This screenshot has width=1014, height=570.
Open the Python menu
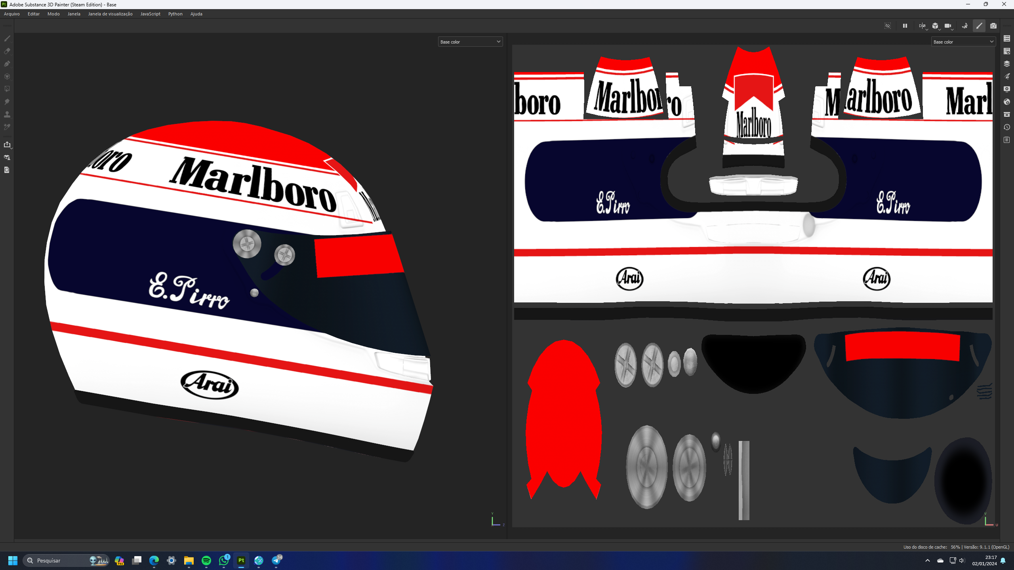click(175, 14)
